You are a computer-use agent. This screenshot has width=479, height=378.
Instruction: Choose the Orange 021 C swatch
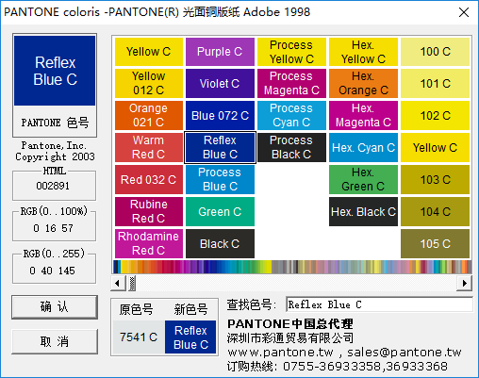(149, 116)
